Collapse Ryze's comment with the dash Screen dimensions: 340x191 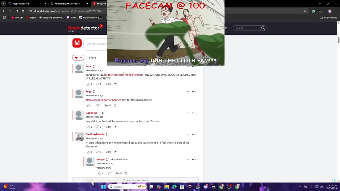point(188,92)
